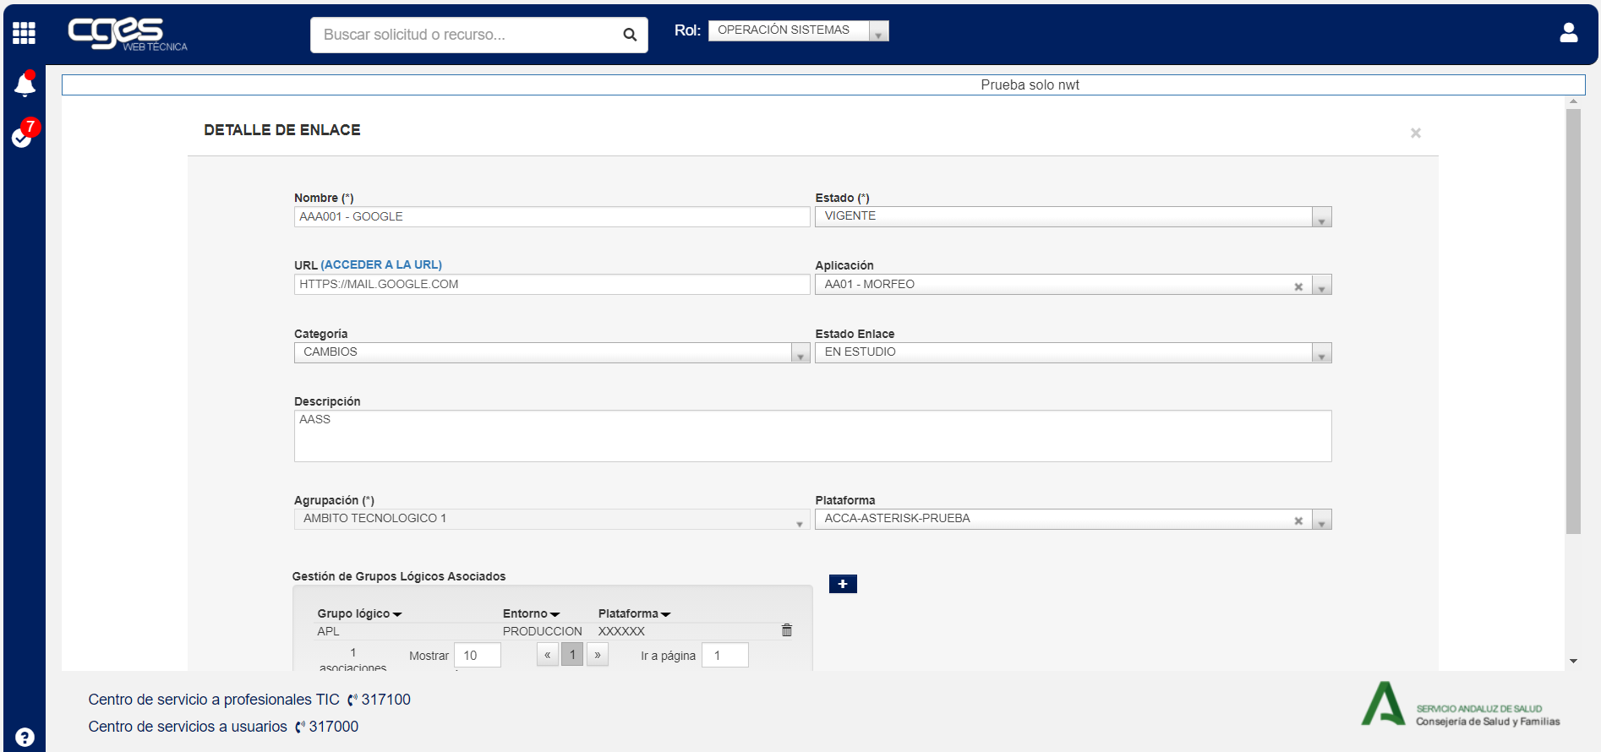Screen dimensions: 1601x752
Task: Click Centro de servicio a profesionales TIC
Action: tap(214, 700)
